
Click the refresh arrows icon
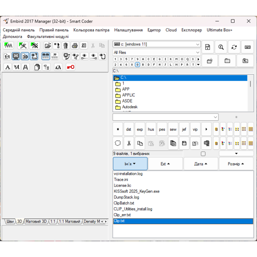234,47
